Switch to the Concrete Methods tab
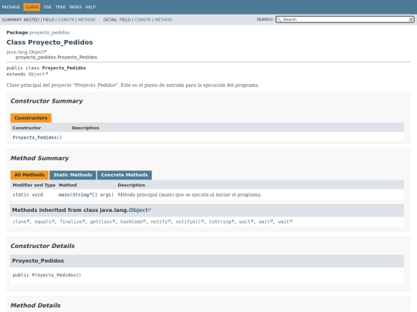This screenshot has width=417, height=312. (124, 175)
